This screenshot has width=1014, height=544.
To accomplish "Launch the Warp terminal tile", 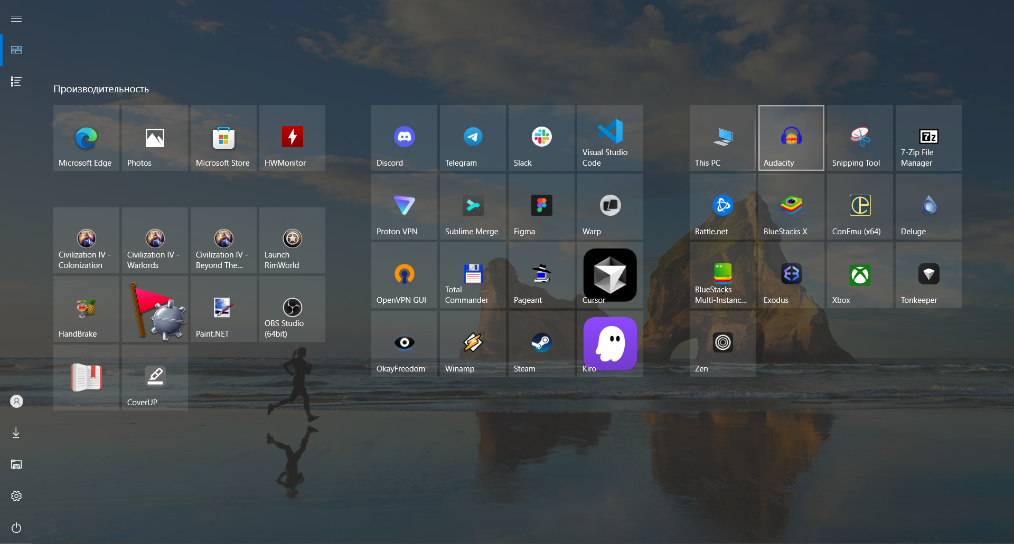I will (610, 206).
